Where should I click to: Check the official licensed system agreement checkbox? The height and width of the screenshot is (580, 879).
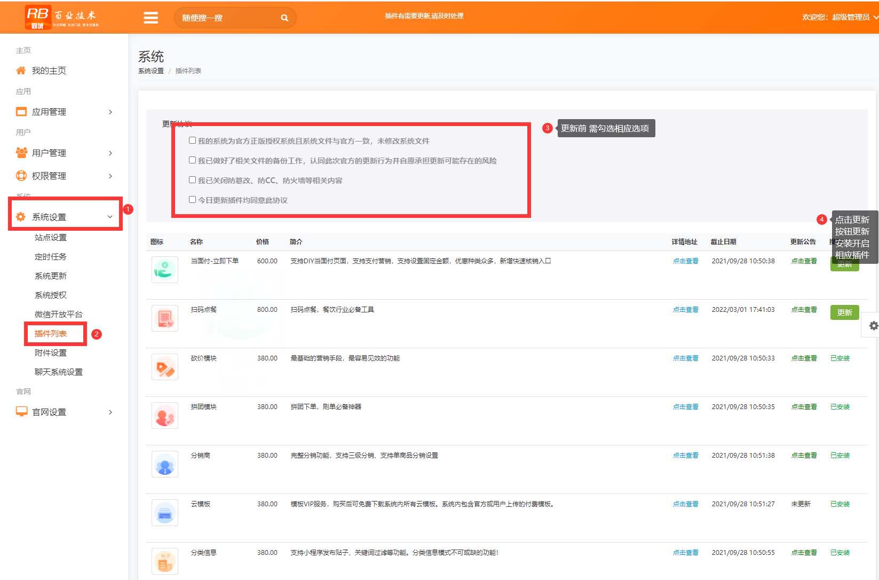(x=192, y=140)
